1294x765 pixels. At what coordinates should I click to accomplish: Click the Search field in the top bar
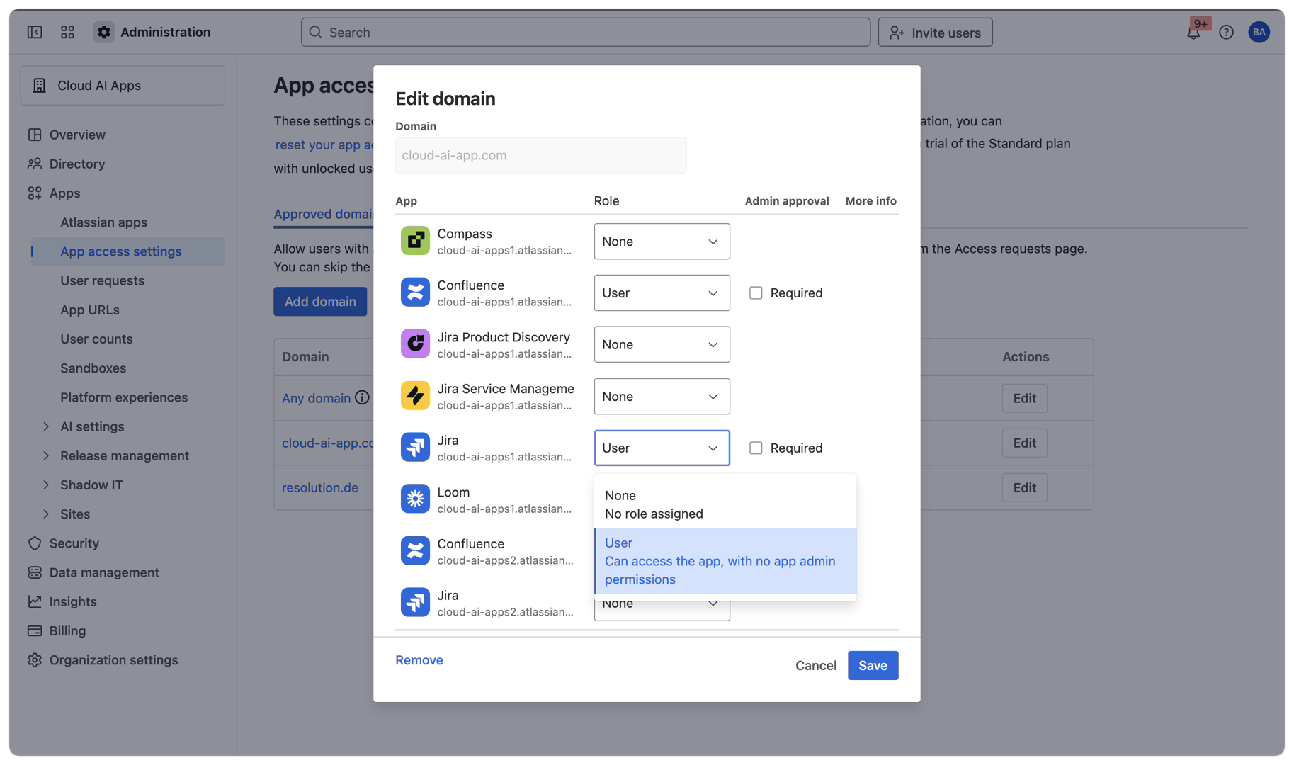coord(584,32)
